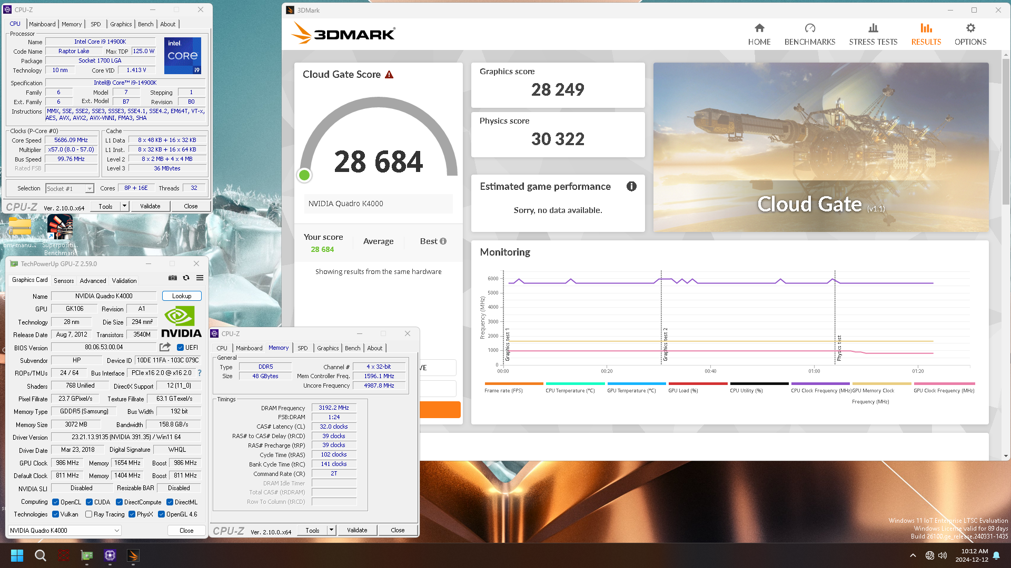
Task: Show hidden system tray icons chevron
Action: tap(913, 555)
